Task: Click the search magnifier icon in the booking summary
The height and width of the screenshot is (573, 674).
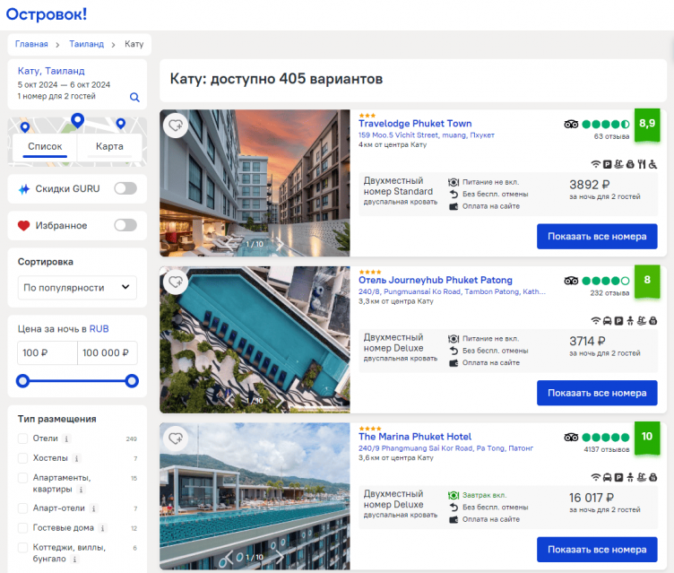Action: tap(134, 98)
